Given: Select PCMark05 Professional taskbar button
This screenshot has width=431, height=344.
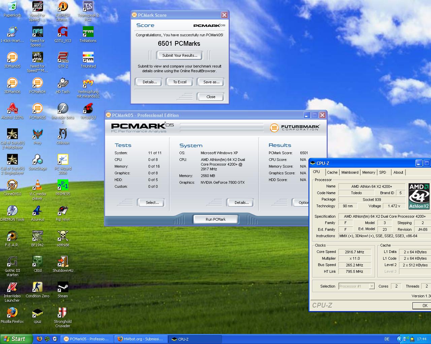Looking at the screenshot, I should pyautogui.click(x=88, y=339).
